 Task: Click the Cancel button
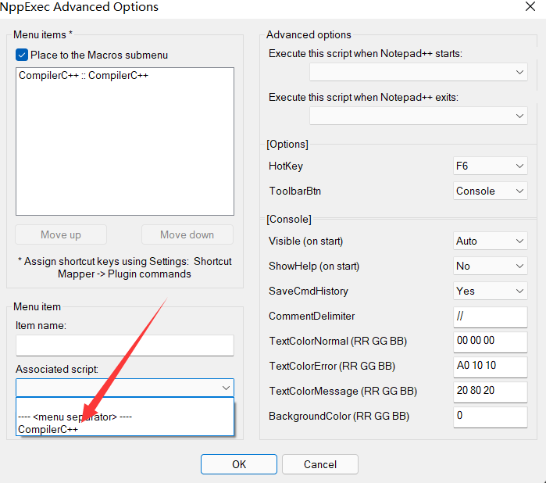pos(320,464)
